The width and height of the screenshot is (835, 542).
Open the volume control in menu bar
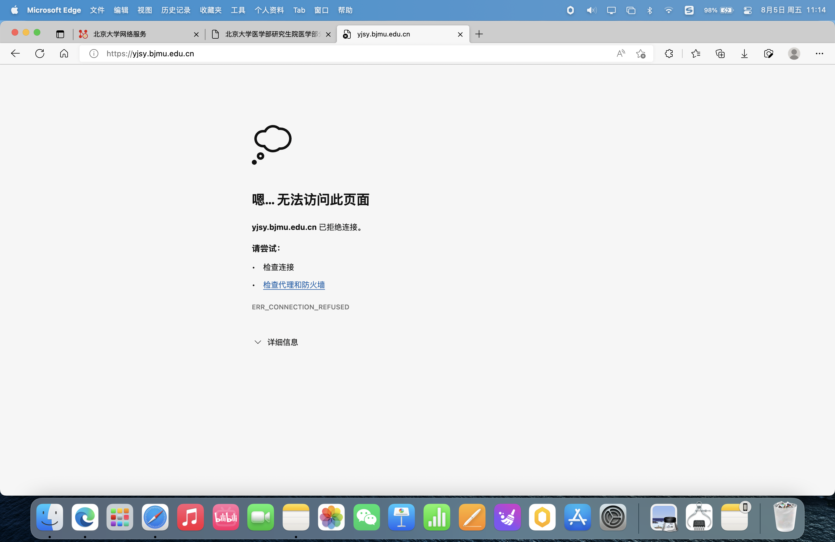point(591,10)
